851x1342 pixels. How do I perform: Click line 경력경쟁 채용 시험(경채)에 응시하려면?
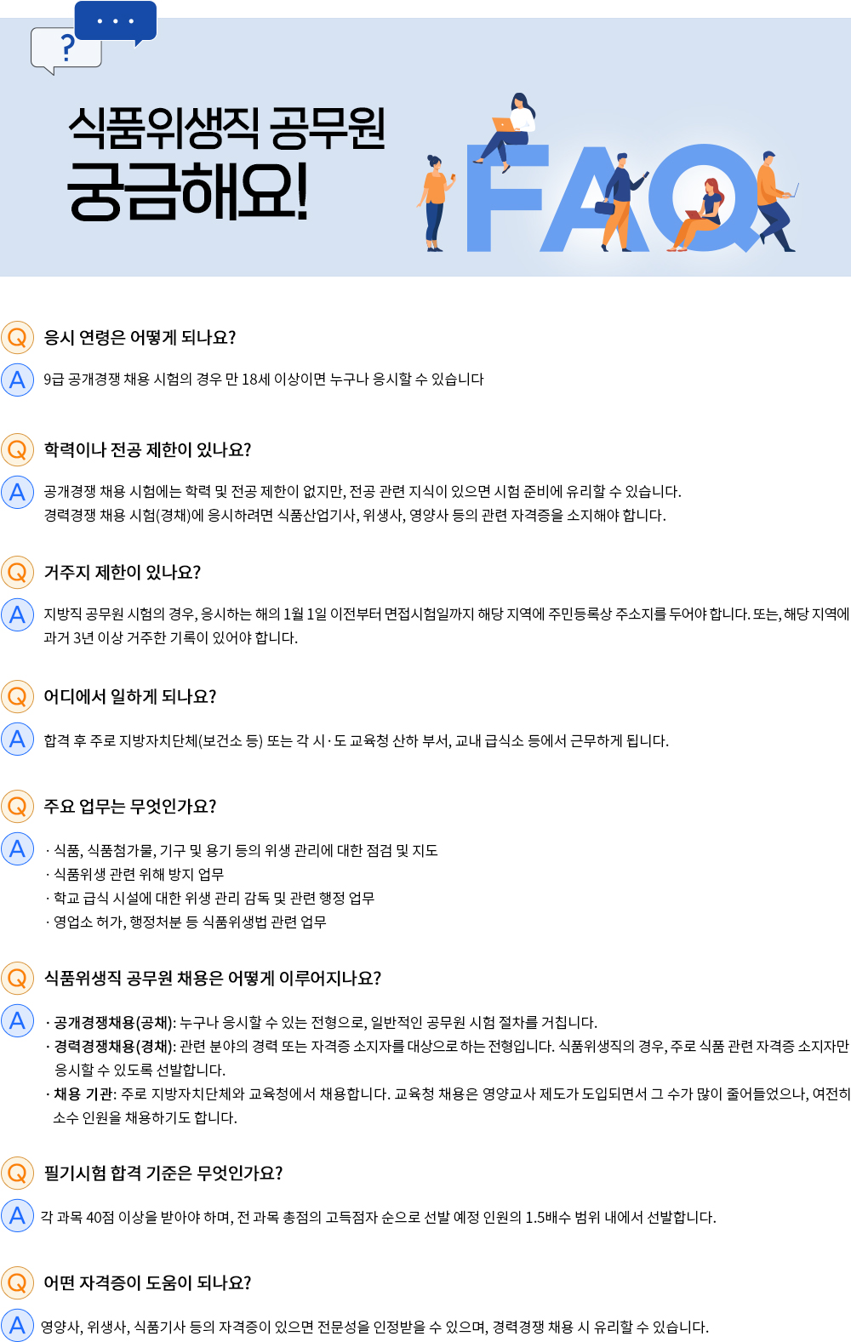[355, 516]
